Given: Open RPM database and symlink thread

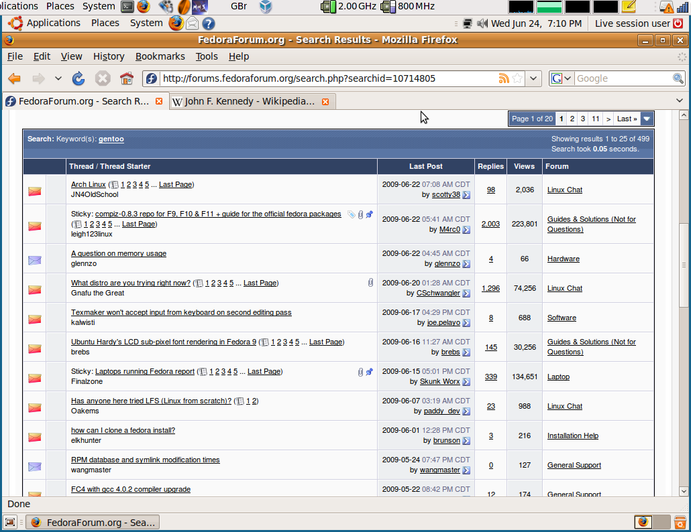Looking at the screenshot, I should pos(145,460).
